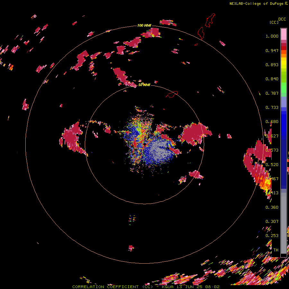This screenshot has width=289, height=289.
Task: Click the NEXLAB-College of DuPage credit text
Action: [x=258, y=4]
